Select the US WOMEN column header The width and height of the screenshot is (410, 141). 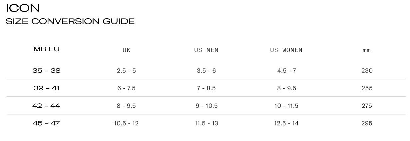click(x=286, y=50)
